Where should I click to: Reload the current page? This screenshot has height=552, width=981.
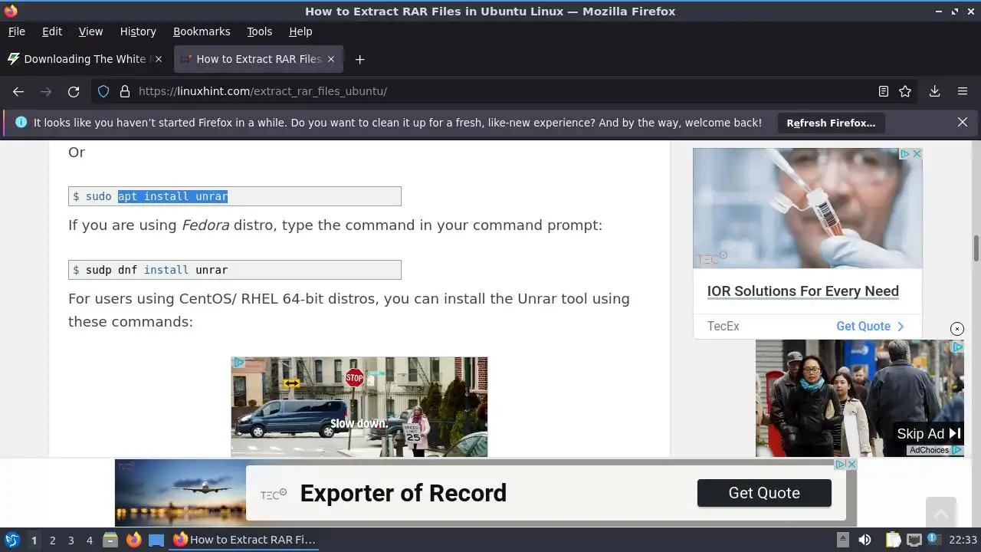(74, 91)
